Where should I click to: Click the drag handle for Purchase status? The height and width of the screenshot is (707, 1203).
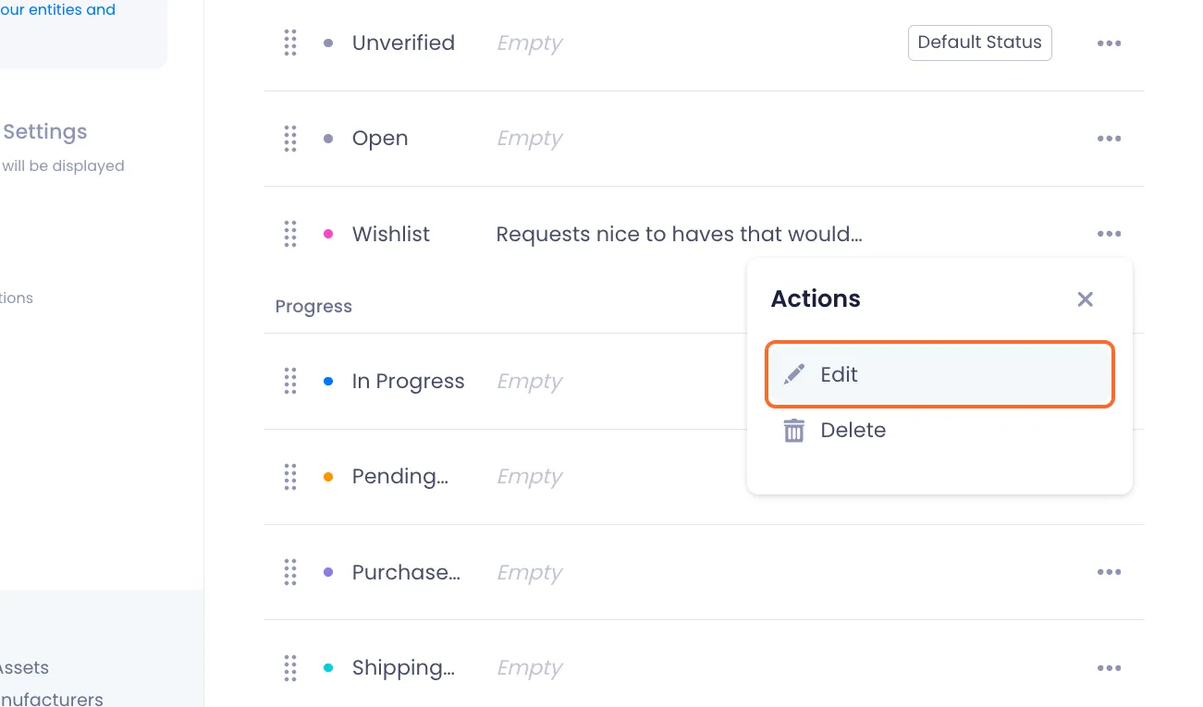coord(290,572)
